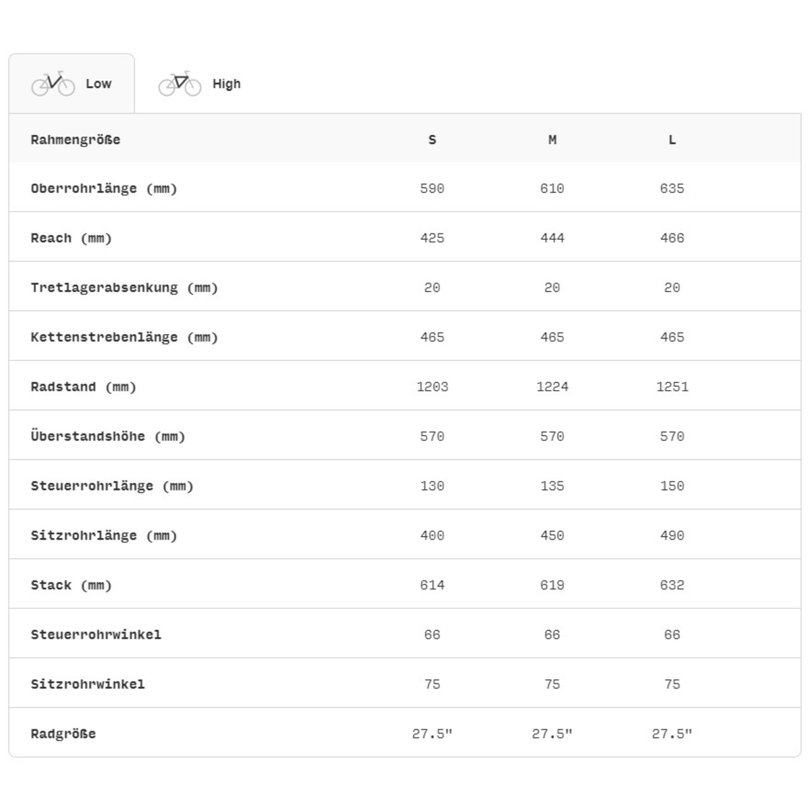The width and height of the screenshot is (808, 808).
Task: Click the Sitzrohrlänge value 400 for S
Action: tap(432, 535)
